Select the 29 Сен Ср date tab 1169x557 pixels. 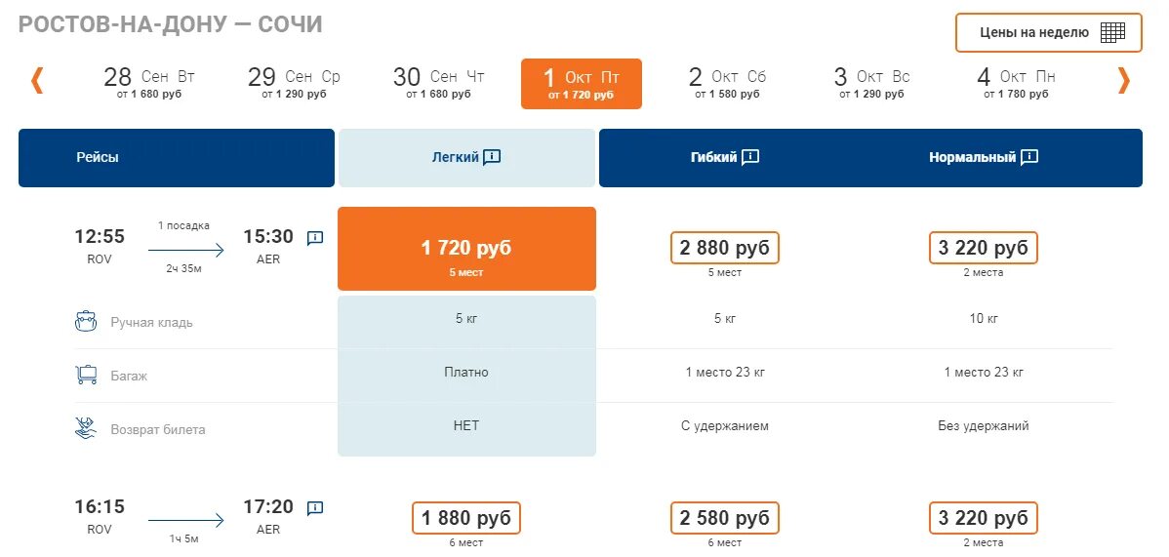pyautogui.click(x=294, y=82)
